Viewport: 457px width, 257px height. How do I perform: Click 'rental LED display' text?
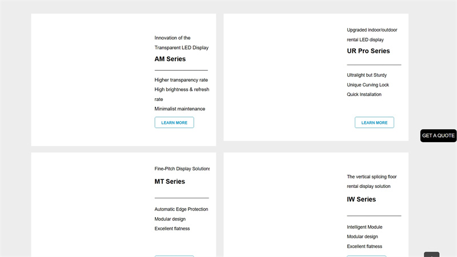(365, 39)
